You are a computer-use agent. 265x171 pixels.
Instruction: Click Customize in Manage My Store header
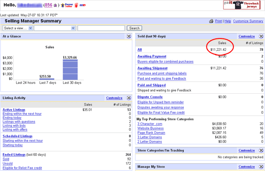pyautogui.click(x=247, y=166)
